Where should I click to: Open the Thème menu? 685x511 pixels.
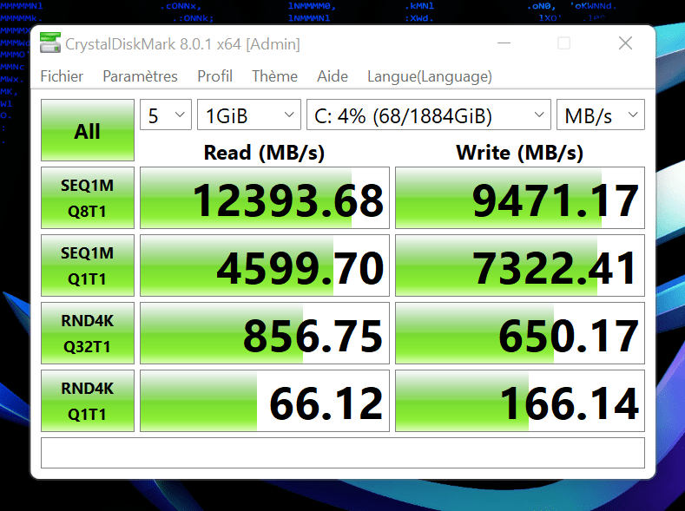274,76
